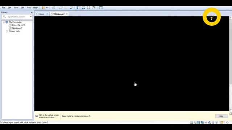Open the File menu
232x130 pixels.
(x=4, y=8)
